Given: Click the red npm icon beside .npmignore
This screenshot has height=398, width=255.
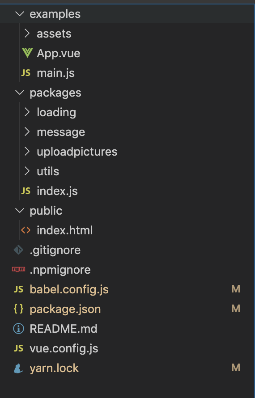Looking at the screenshot, I should click(x=18, y=270).
